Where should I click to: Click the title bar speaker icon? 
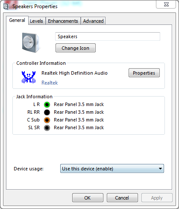(x=6, y=6)
